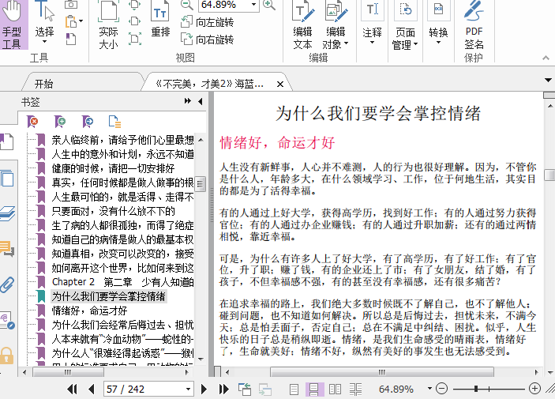Go to the last page
Screen dimensions: 555x399
pyautogui.click(x=223, y=390)
